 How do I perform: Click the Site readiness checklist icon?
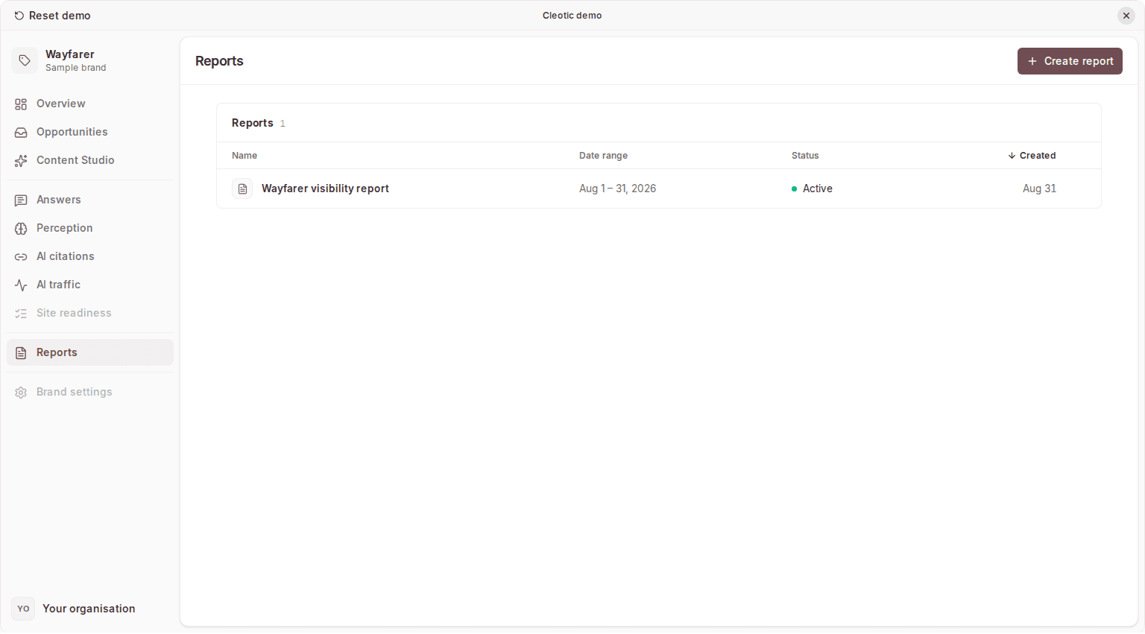coord(21,314)
